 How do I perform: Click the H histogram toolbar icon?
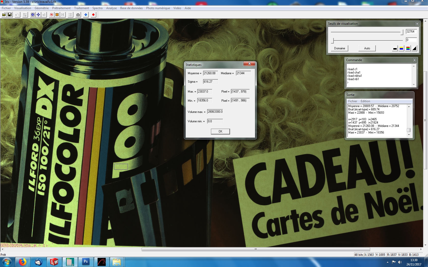[63, 15]
